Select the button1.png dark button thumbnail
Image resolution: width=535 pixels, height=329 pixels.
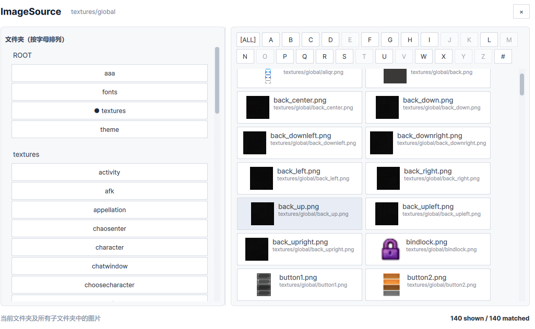264,285
